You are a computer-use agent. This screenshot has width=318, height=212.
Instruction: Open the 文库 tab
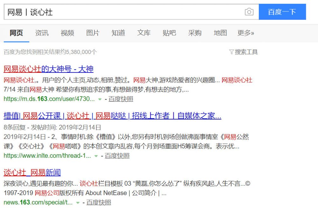[144, 33]
